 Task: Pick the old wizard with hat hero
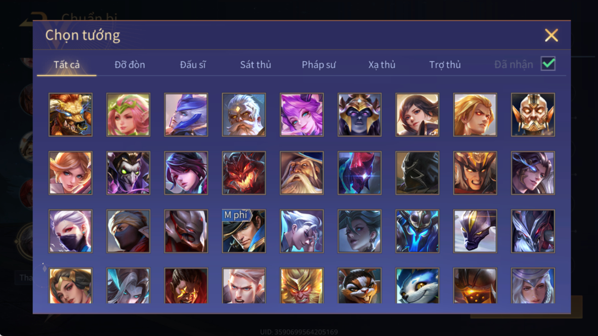pyautogui.click(x=301, y=173)
